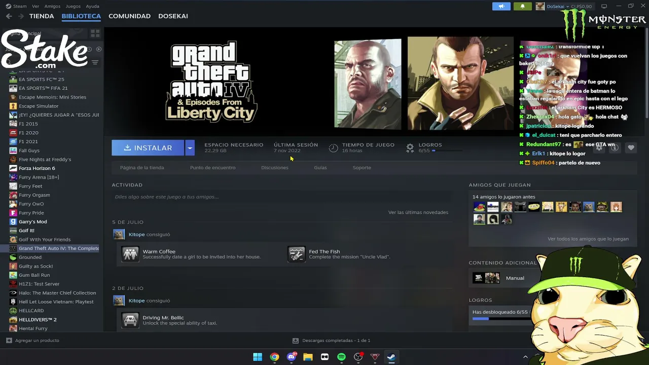Open the Ayuda menu
This screenshot has height=365, width=649.
[93, 6]
